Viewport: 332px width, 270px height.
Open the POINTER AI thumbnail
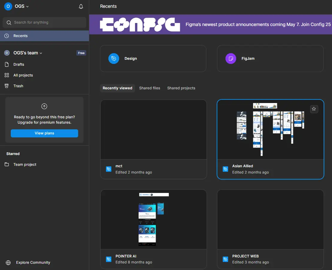154,220
